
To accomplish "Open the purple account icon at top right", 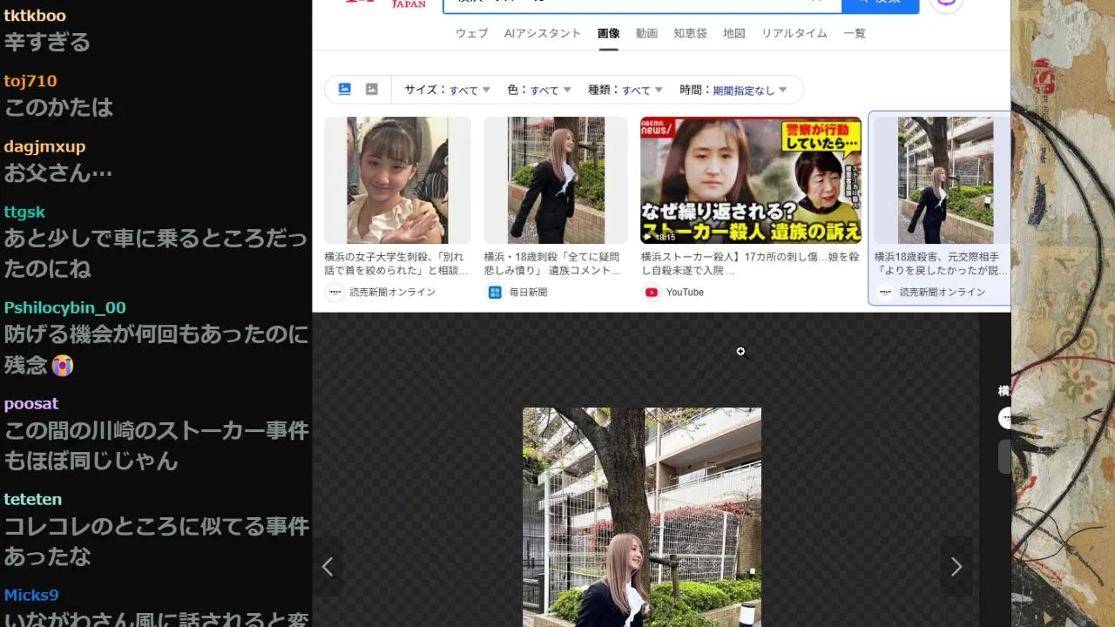I will tap(947, 4).
